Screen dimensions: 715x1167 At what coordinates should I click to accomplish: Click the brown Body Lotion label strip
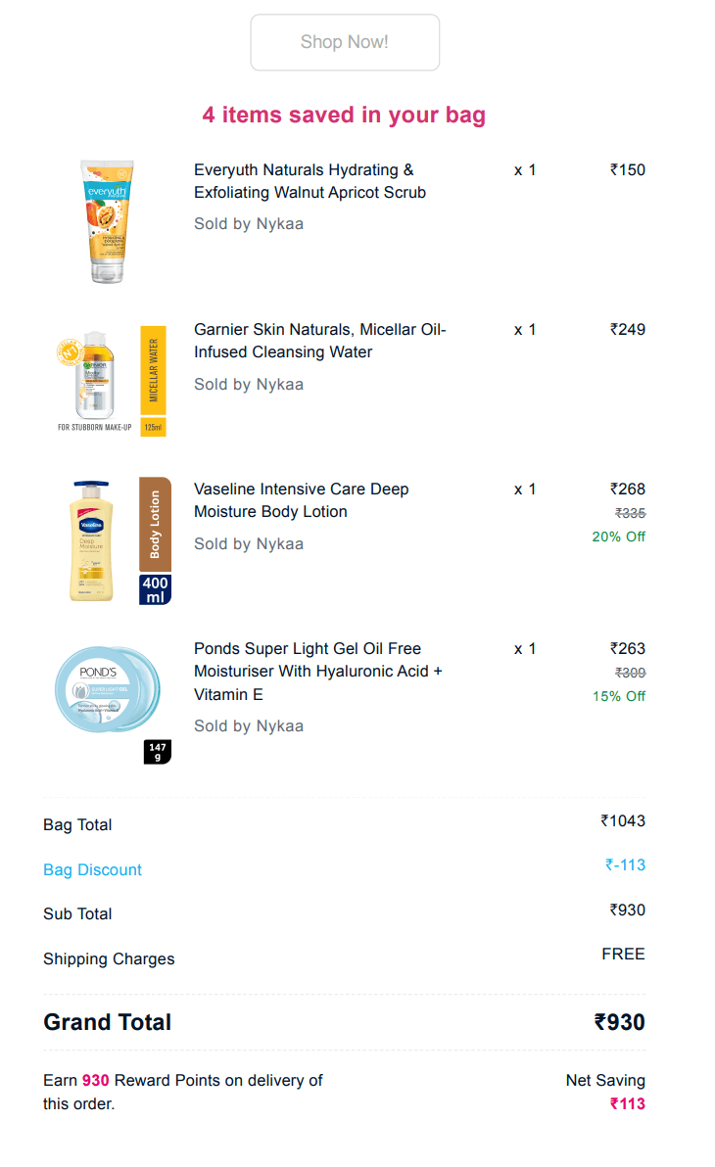155,524
